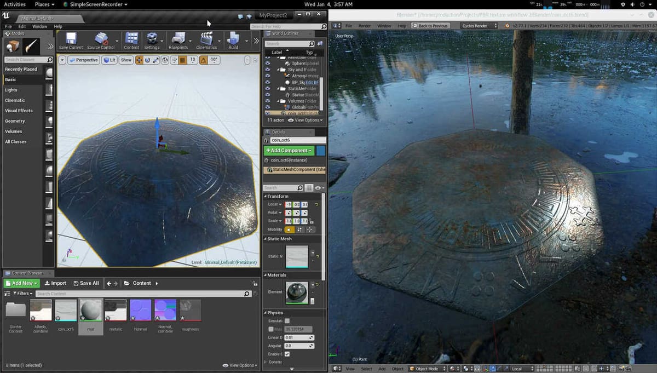
Task: Click the Content Browser lock icon
Action: tap(255, 283)
